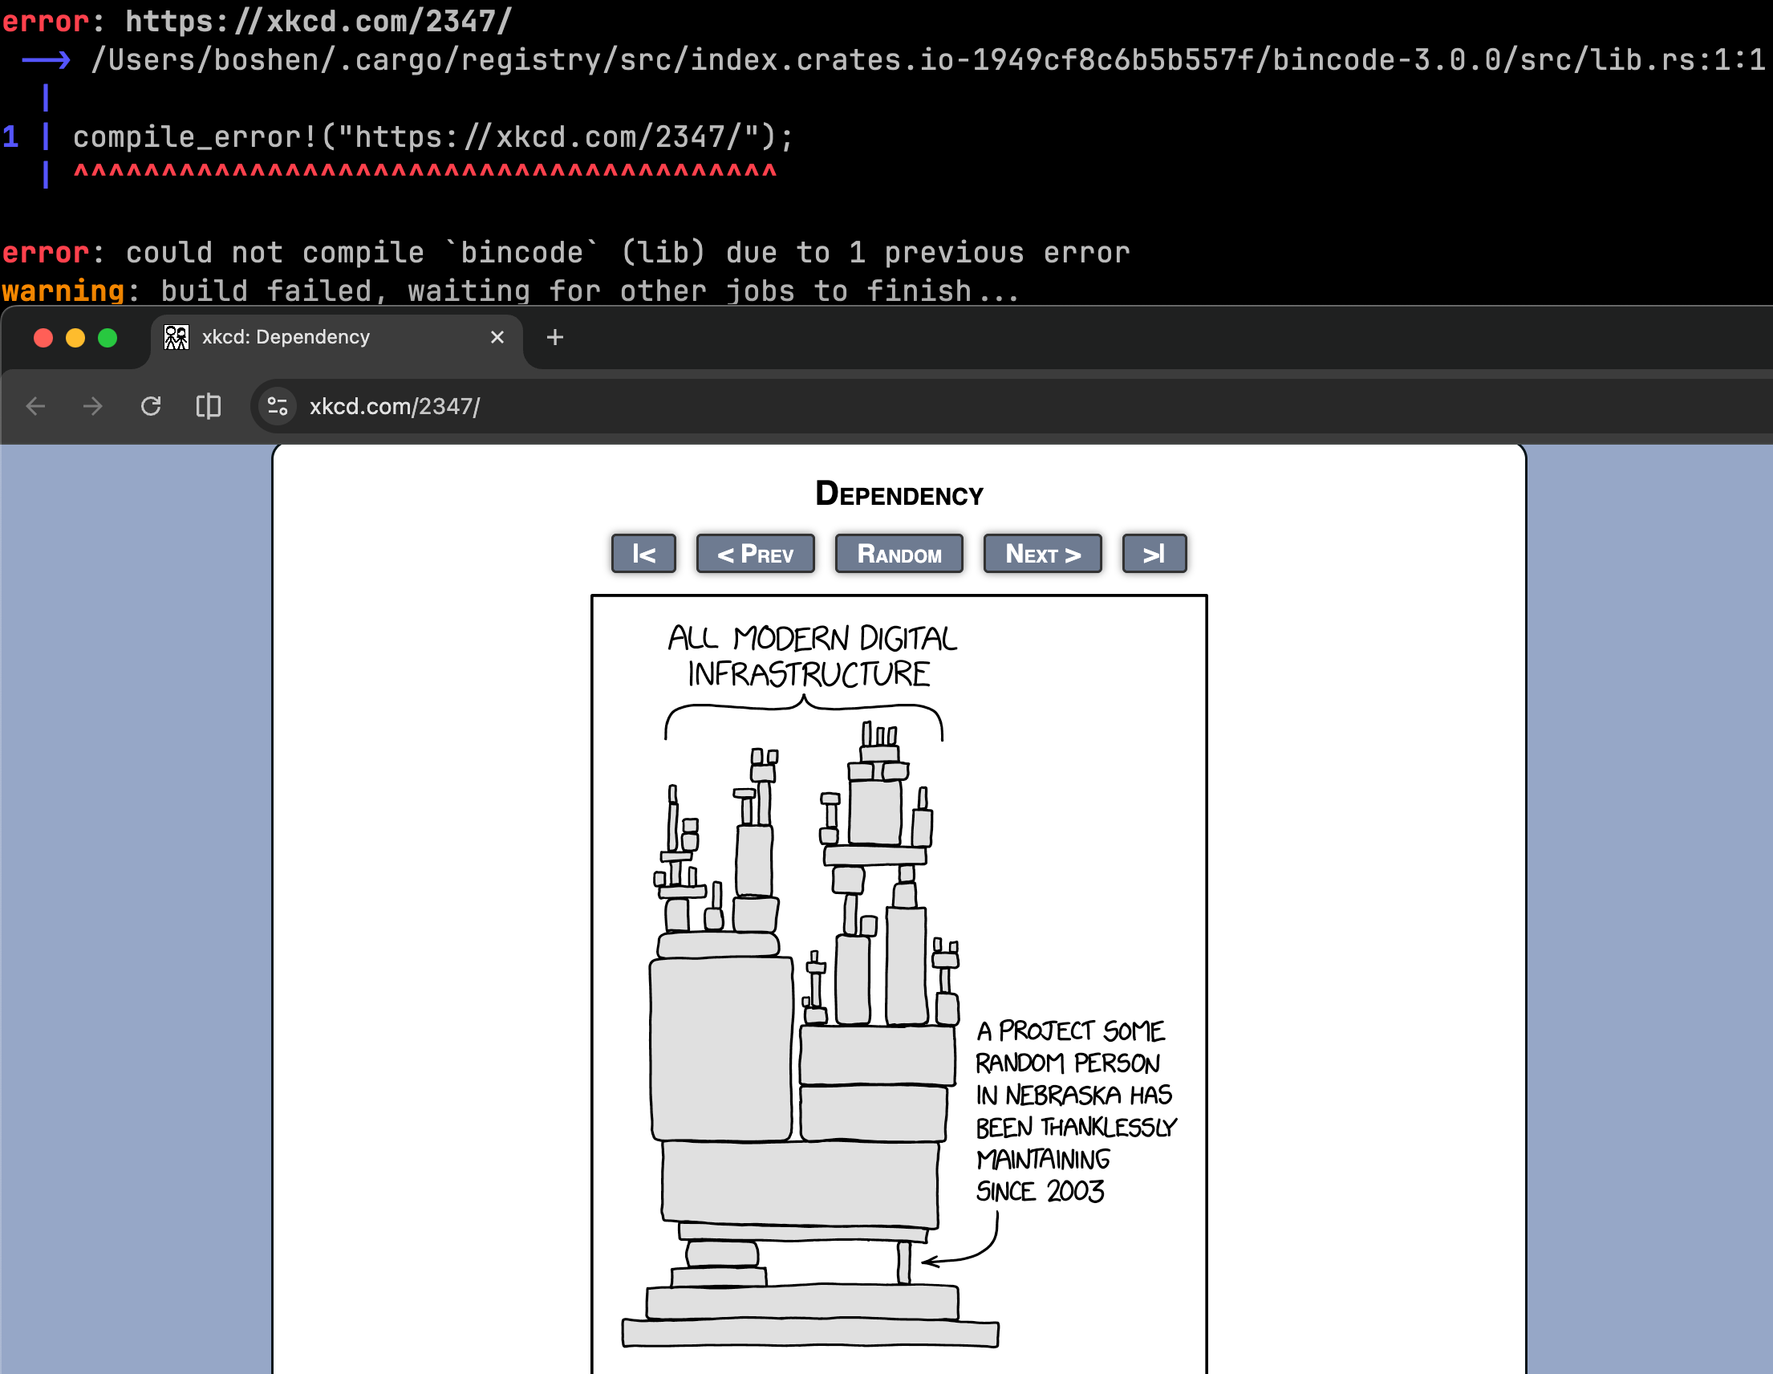The height and width of the screenshot is (1374, 1773).
Task: Open a Random comic
Action: point(899,554)
